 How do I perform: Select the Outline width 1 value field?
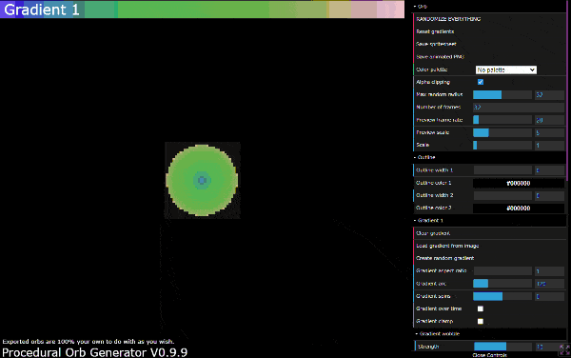tap(549, 170)
